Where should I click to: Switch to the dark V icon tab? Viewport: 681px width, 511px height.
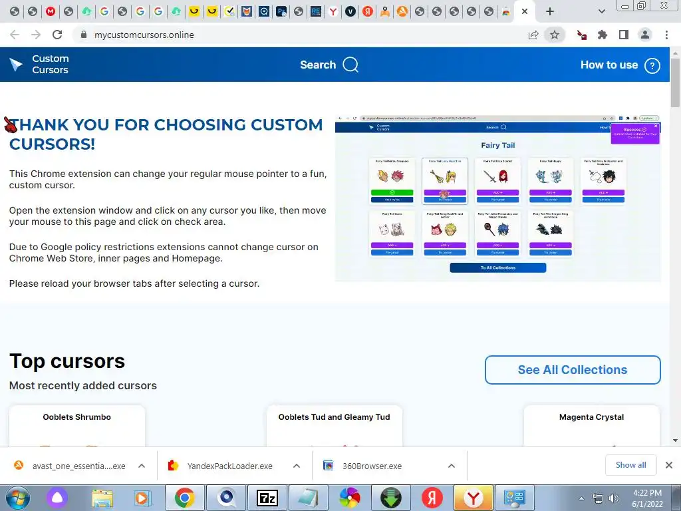[350, 12]
